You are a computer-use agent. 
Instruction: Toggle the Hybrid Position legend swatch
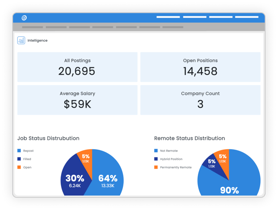pos(156,159)
